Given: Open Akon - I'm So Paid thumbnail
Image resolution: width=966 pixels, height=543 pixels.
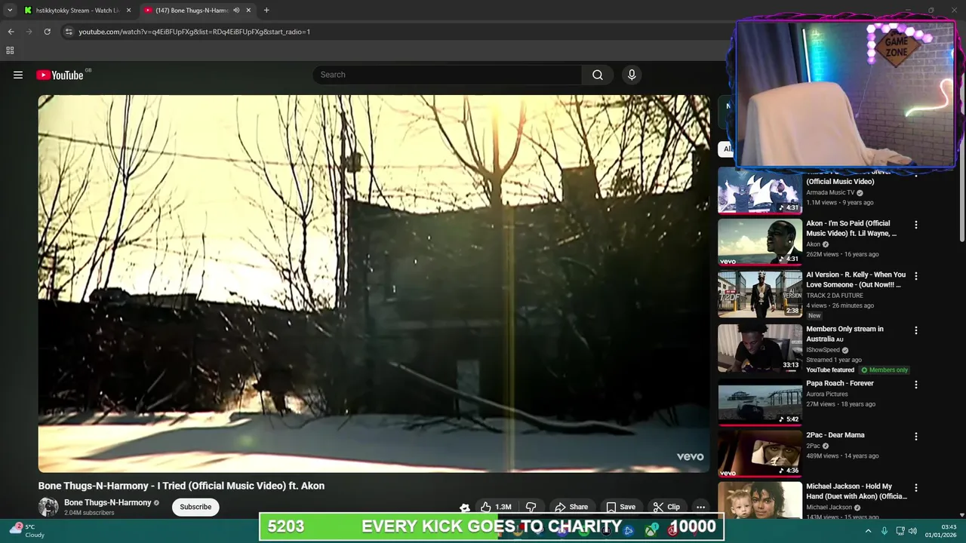Looking at the screenshot, I should [760, 241].
